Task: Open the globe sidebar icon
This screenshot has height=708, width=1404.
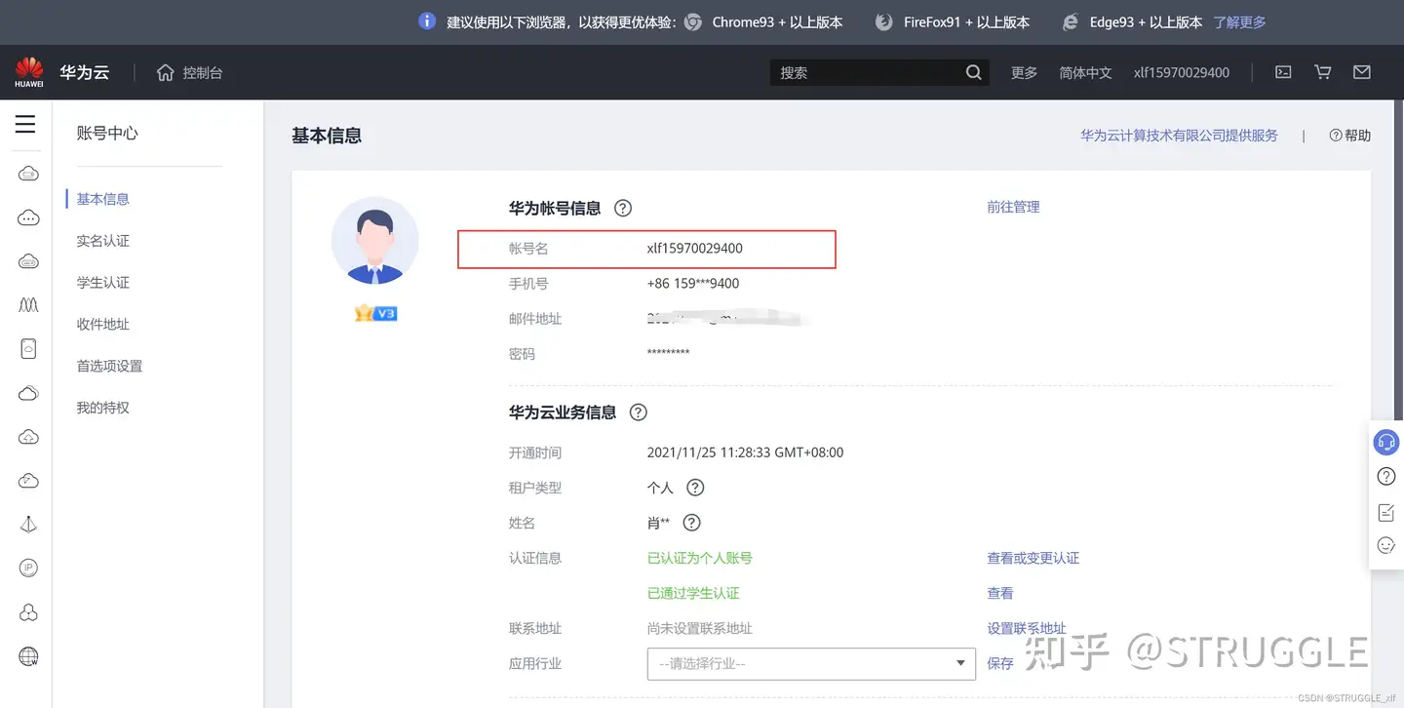Action: point(28,656)
